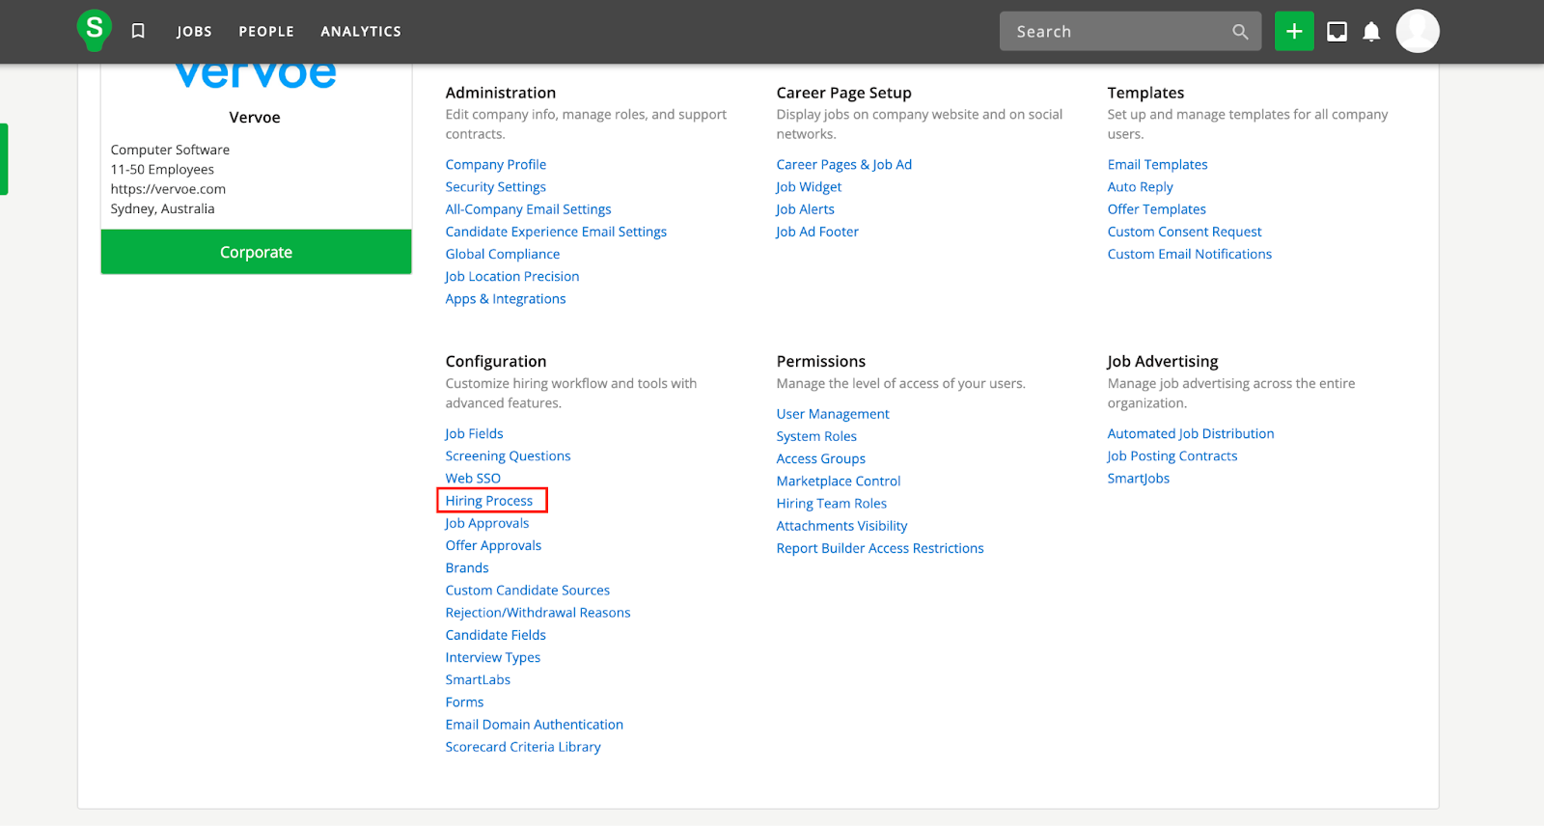
Task: Open the green side tab on left edge
Action: point(4,159)
